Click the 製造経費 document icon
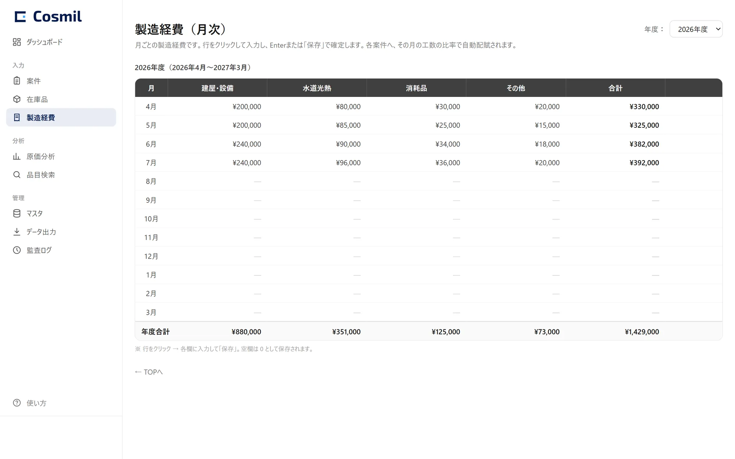The height and width of the screenshot is (459, 735). pyautogui.click(x=17, y=118)
